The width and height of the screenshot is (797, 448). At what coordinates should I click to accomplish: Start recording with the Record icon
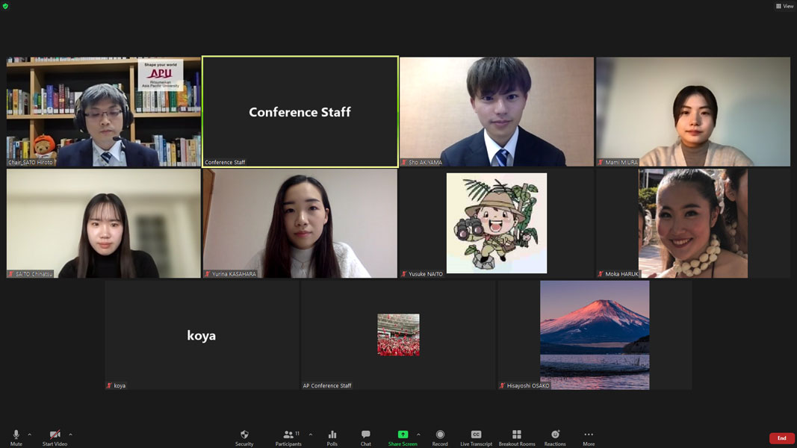[440, 435]
